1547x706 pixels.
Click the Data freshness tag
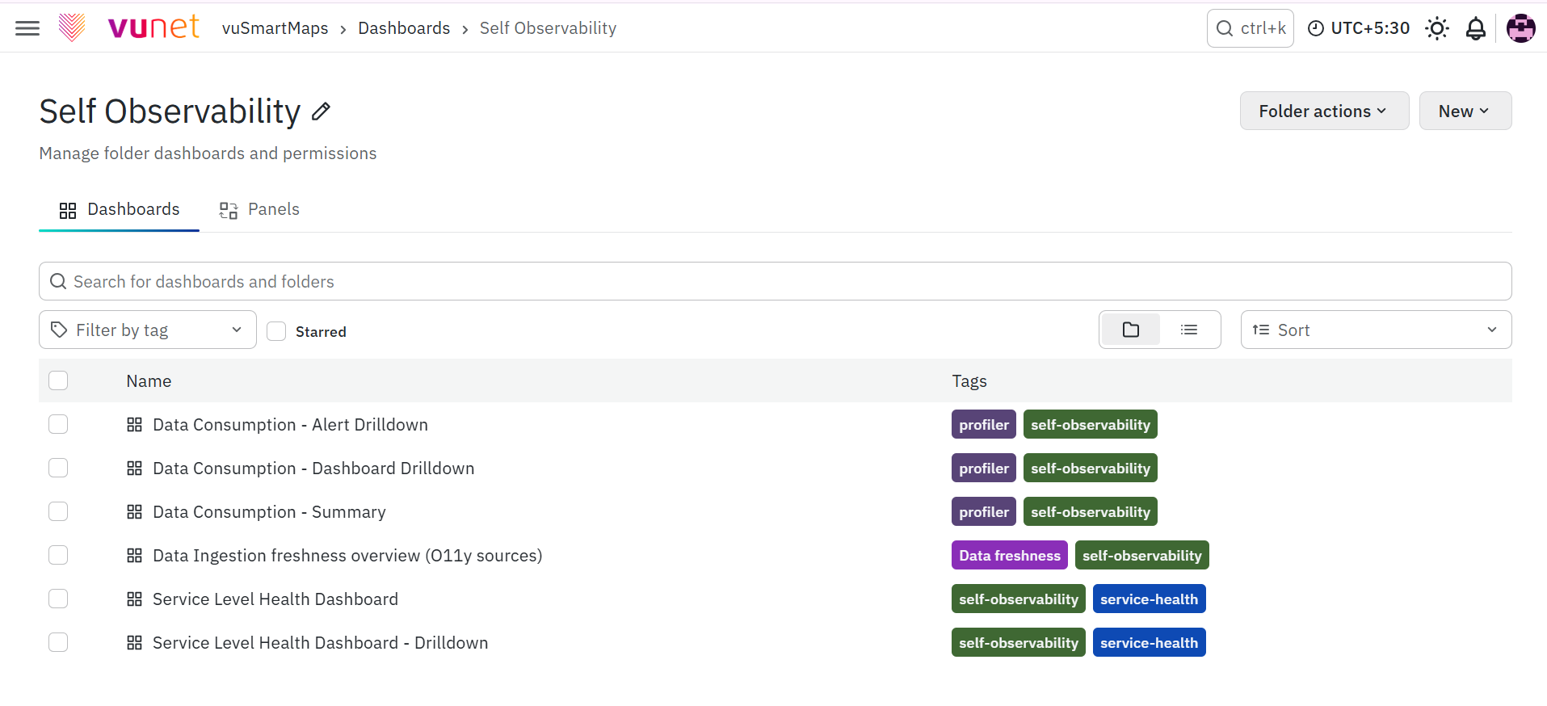pyautogui.click(x=1009, y=555)
